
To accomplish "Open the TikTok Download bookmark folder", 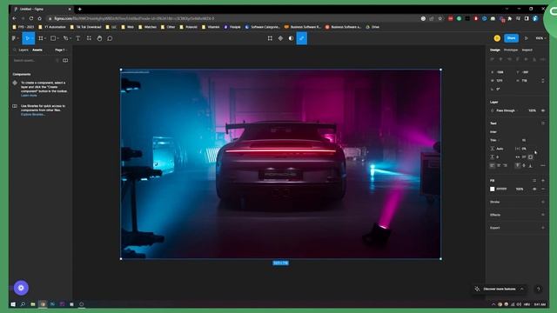I will coord(86,27).
